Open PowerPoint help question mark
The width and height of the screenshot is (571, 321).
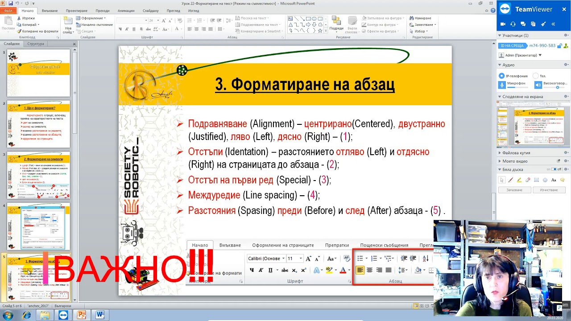[492, 11]
